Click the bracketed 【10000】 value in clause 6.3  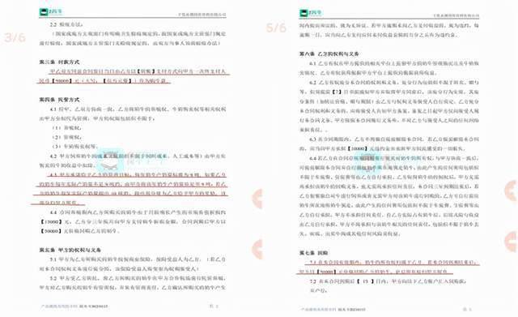coord(358,149)
